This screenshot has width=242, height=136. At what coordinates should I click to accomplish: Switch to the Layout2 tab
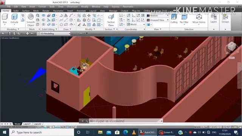37,124
